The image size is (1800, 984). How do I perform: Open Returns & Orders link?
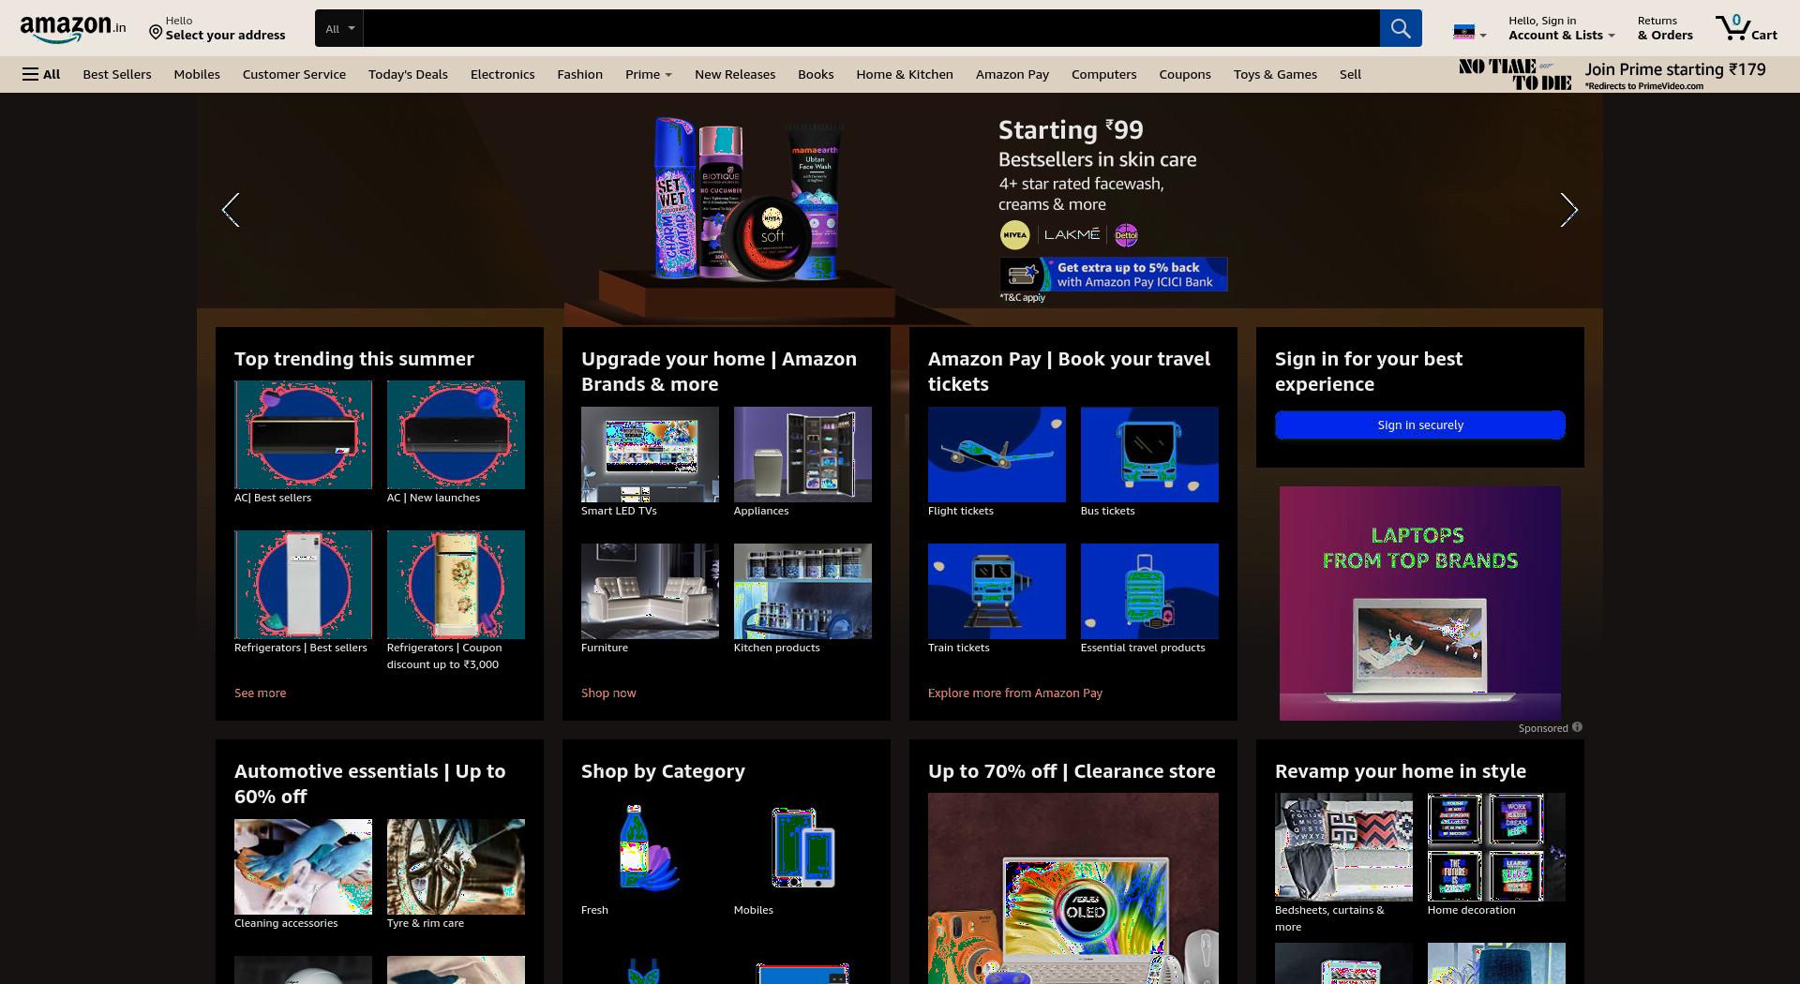[x=1665, y=28]
